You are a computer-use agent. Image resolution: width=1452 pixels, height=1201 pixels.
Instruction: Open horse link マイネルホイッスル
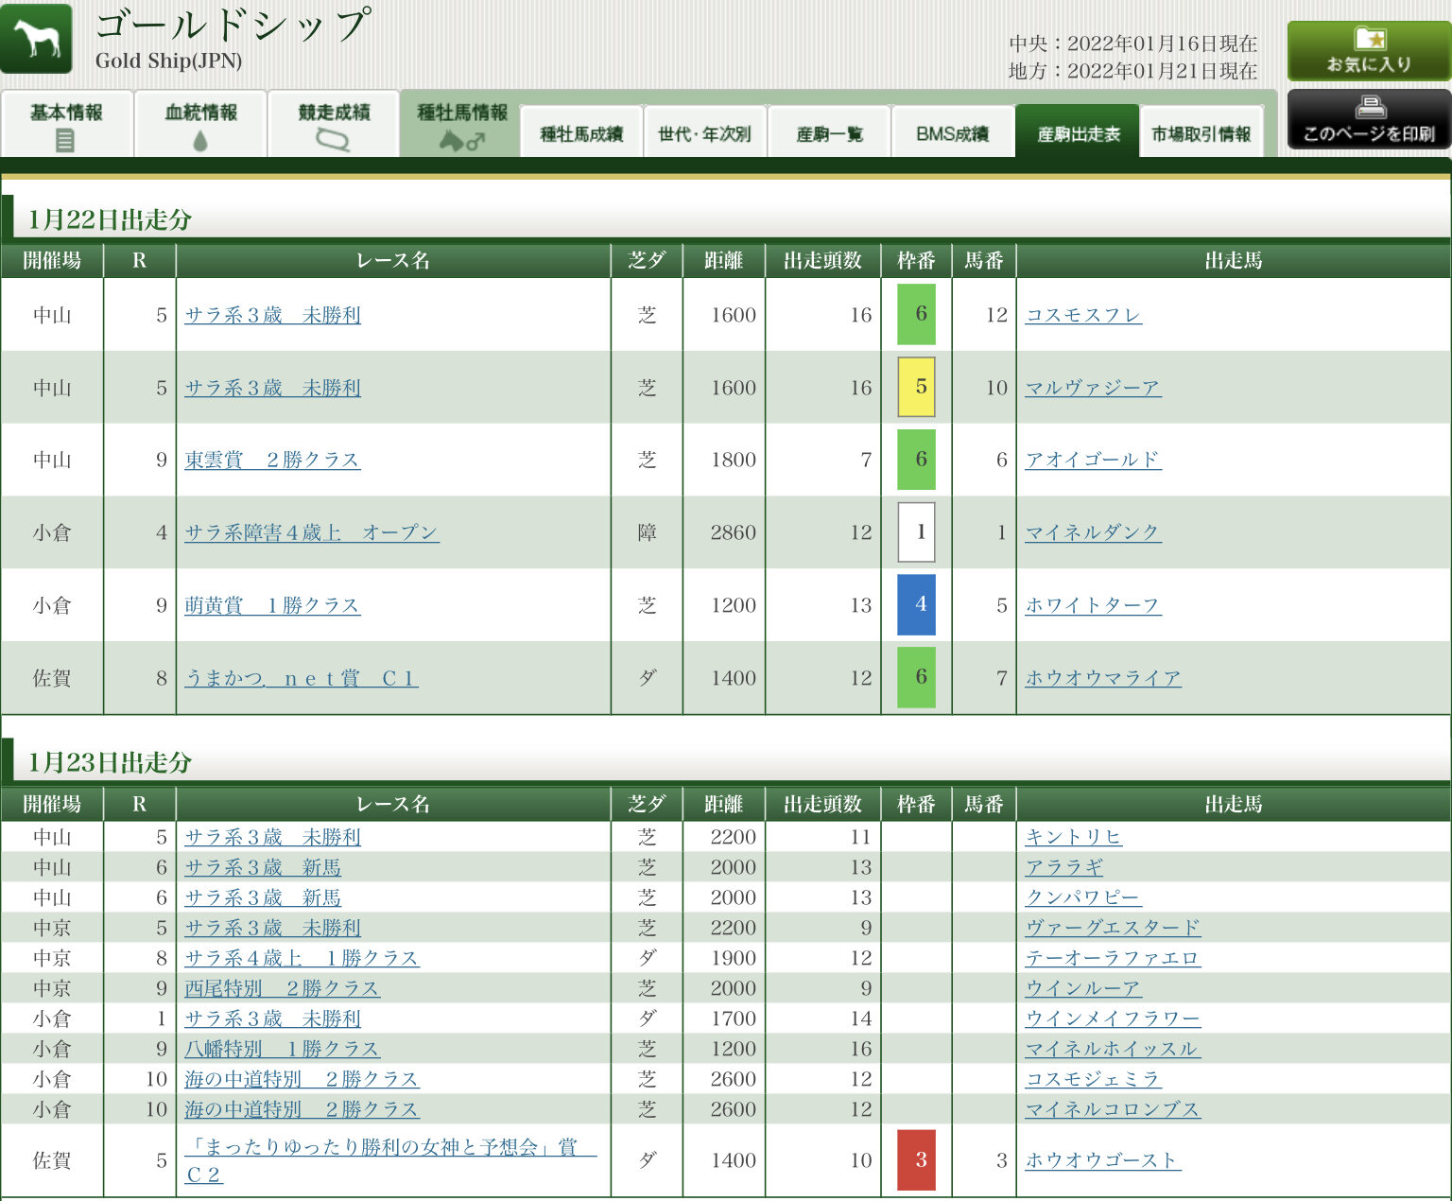click(1113, 1049)
